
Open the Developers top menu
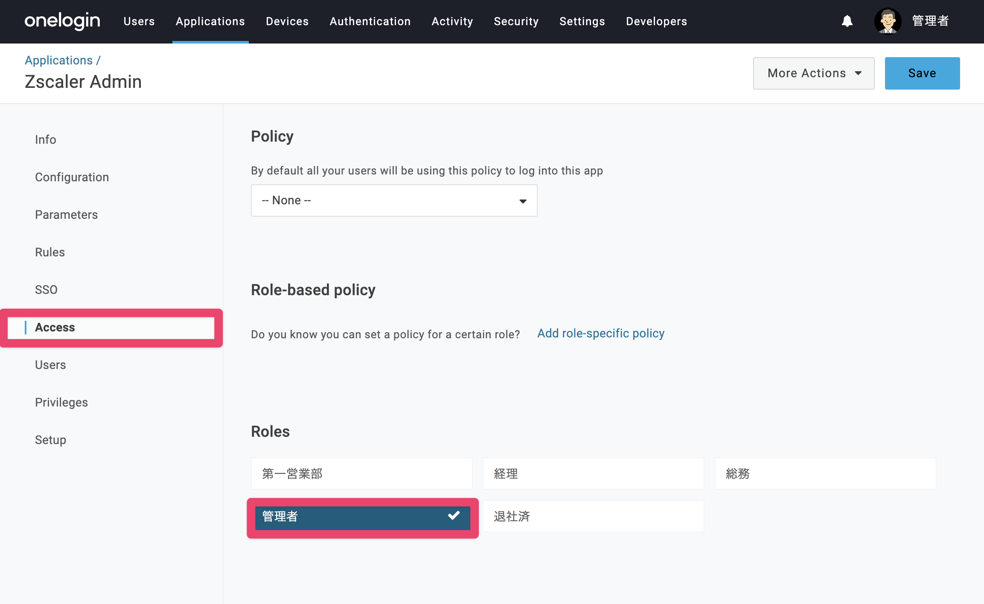pos(656,21)
